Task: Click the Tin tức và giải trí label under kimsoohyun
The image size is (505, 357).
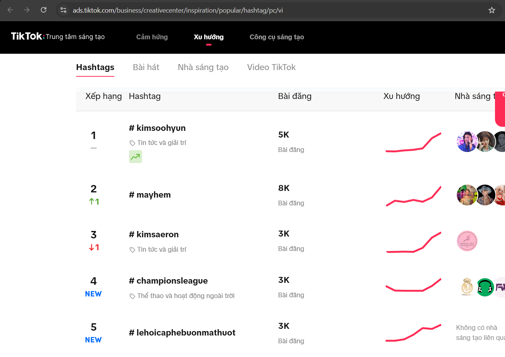Action: point(162,143)
